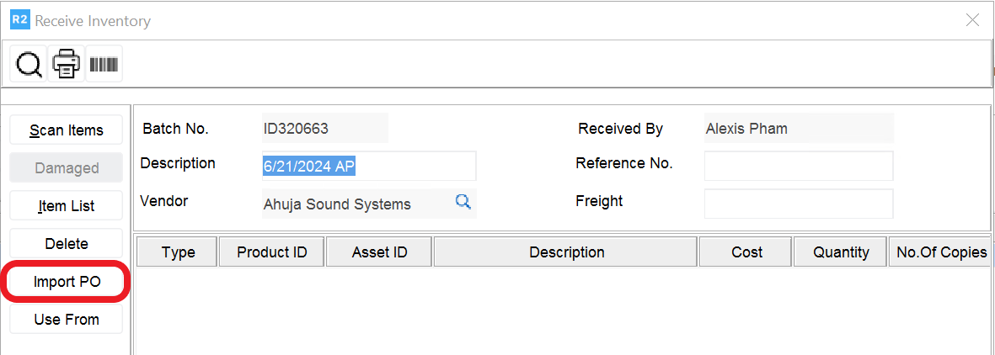Screen dimensions: 995x355
Task: Click into the Reference No. field
Action: (798, 166)
